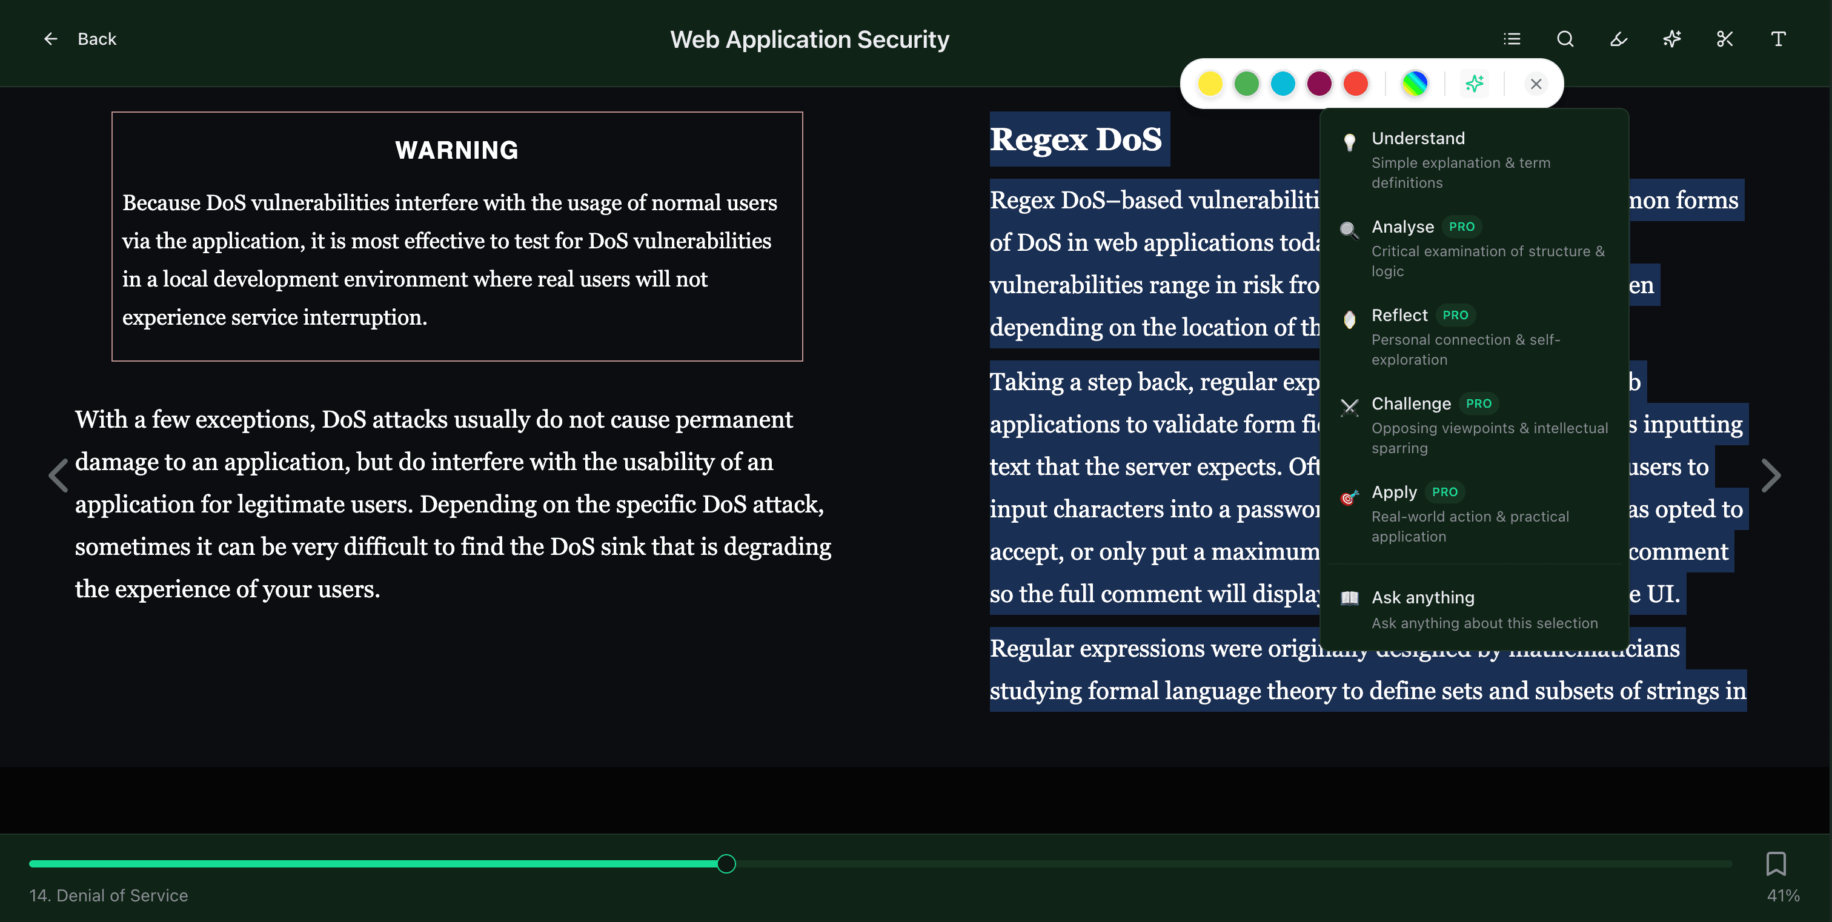Choose Challenge from the AI menu
Screen dimensions: 1832x922
pyautogui.click(x=1473, y=425)
